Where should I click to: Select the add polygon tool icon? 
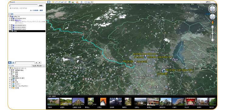tap(56, 2)
